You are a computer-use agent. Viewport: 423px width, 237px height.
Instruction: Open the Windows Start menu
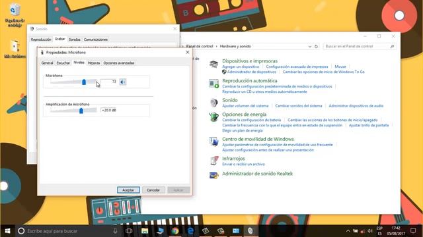coord(7,231)
